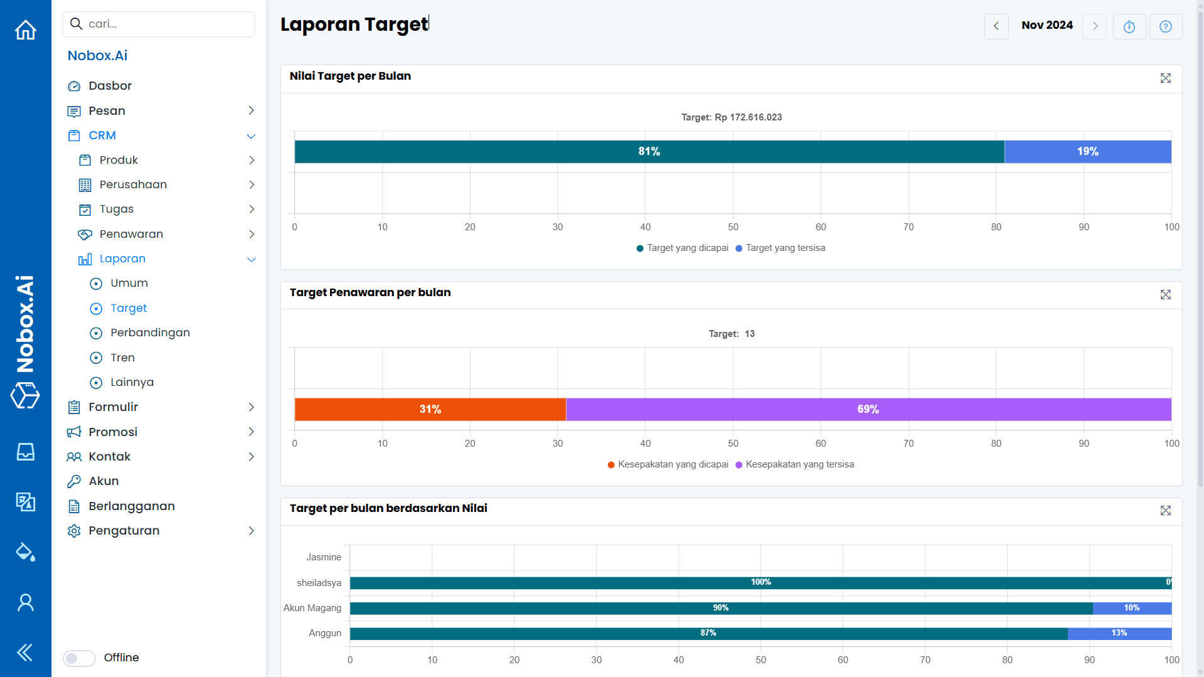Click the 81% achieved target bar segment

click(649, 151)
